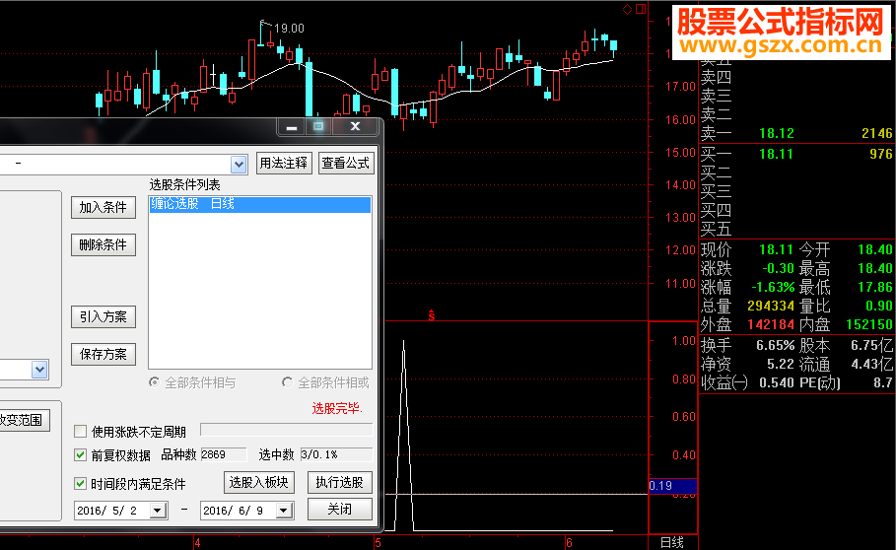Click 最低 value 17.86
This screenshot has height=550, width=896.
(875, 287)
